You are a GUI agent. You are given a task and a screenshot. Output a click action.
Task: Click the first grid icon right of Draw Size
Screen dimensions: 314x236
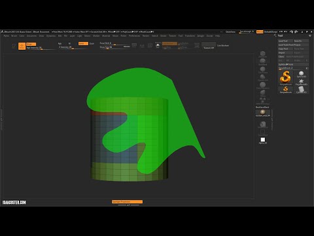coord(134,45)
